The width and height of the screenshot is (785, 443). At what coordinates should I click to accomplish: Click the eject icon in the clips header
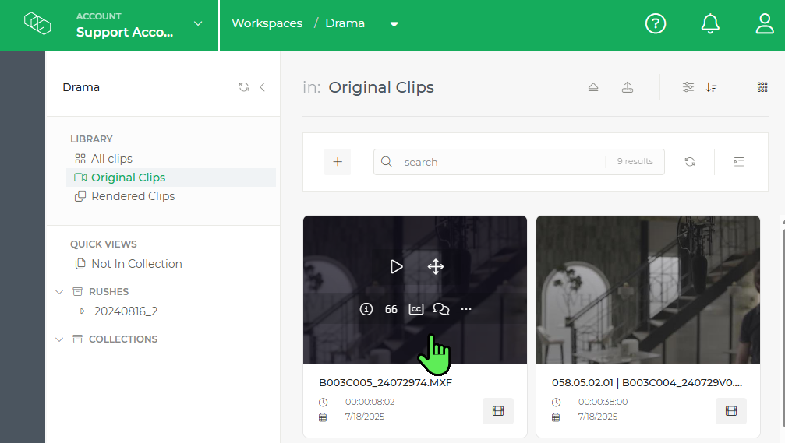point(593,87)
